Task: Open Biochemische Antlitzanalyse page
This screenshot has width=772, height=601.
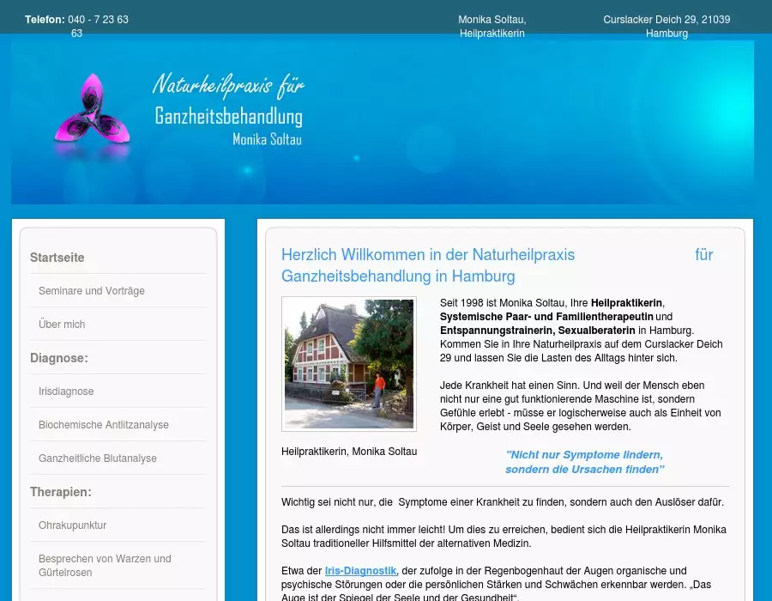Action: (x=104, y=425)
